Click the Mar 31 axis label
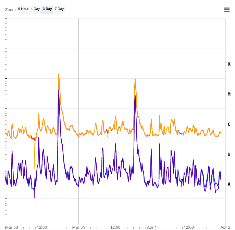The width and height of the screenshot is (235, 230). pyautogui.click(x=78, y=227)
